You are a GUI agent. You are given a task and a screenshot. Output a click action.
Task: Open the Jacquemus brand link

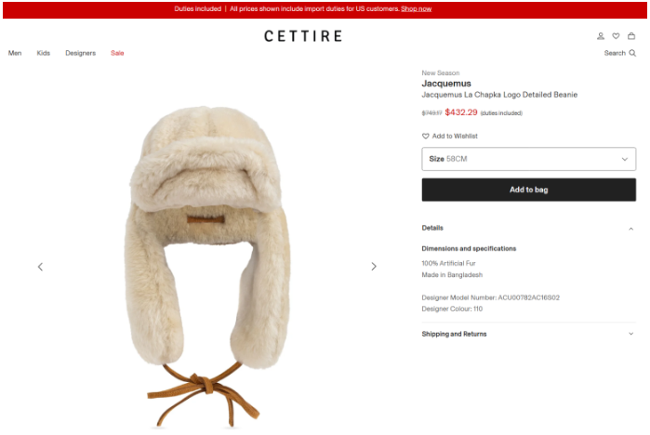pyautogui.click(x=446, y=84)
